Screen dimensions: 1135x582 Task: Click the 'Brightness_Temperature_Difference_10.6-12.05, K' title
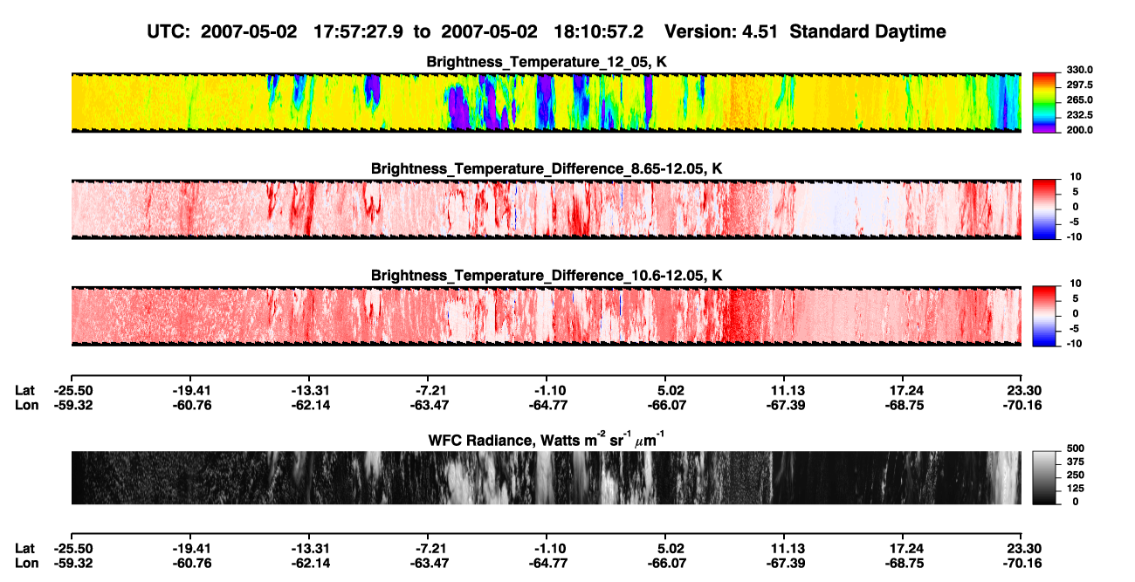pyautogui.click(x=546, y=276)
